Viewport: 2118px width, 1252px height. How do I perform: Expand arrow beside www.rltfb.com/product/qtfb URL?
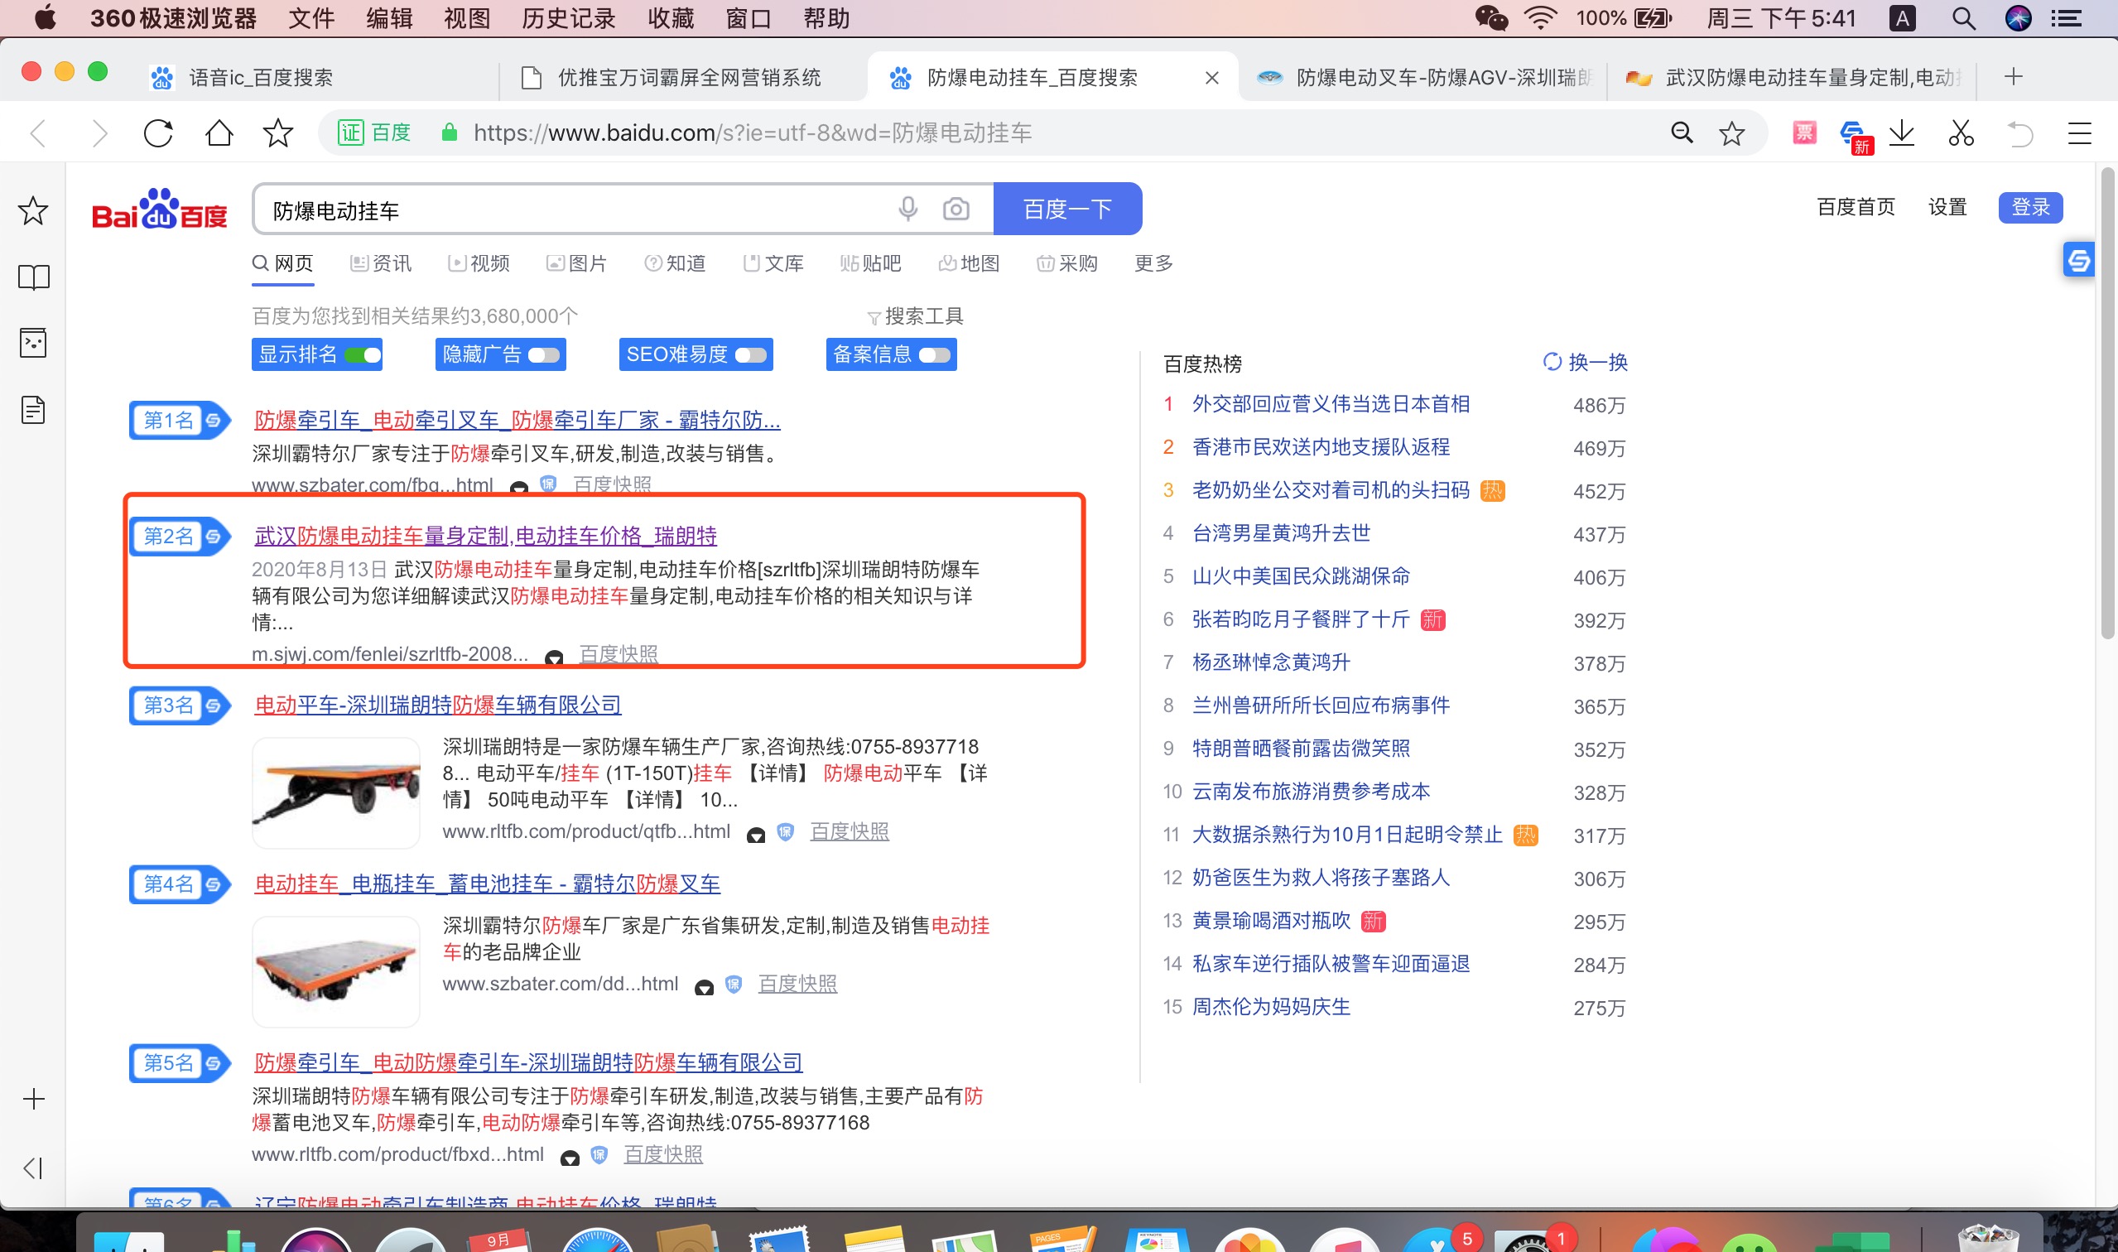tap(756, 834)
